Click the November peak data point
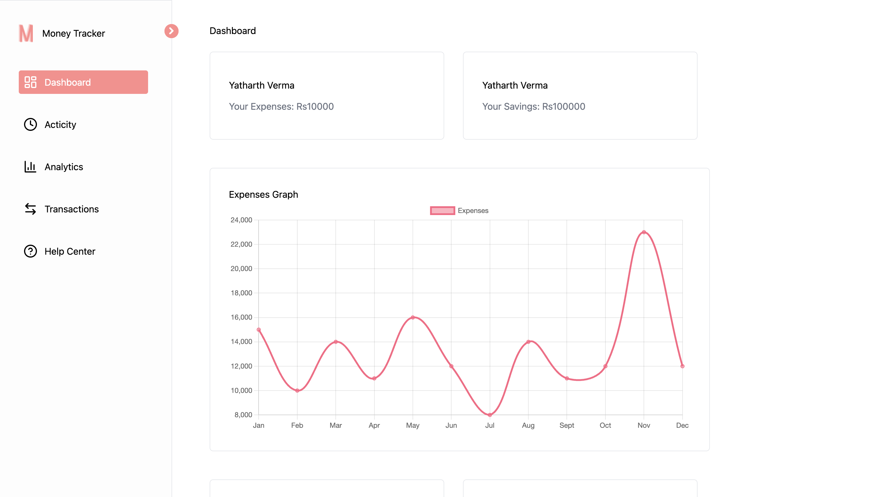872x497 pixels. [644, 232]
